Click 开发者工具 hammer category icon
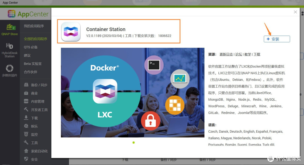Image resolution: width=304 pixels, height=165 pixels. pos(26,110)
